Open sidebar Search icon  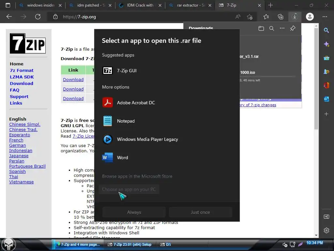click(x=326, y=30)
